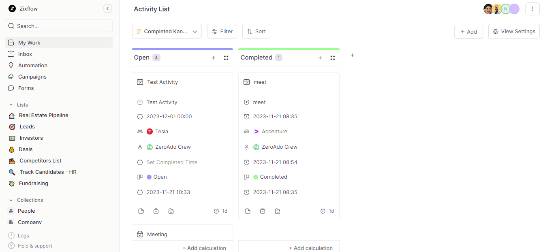Open View Settings
543x252 pixels.
click(x=514, y=31)
